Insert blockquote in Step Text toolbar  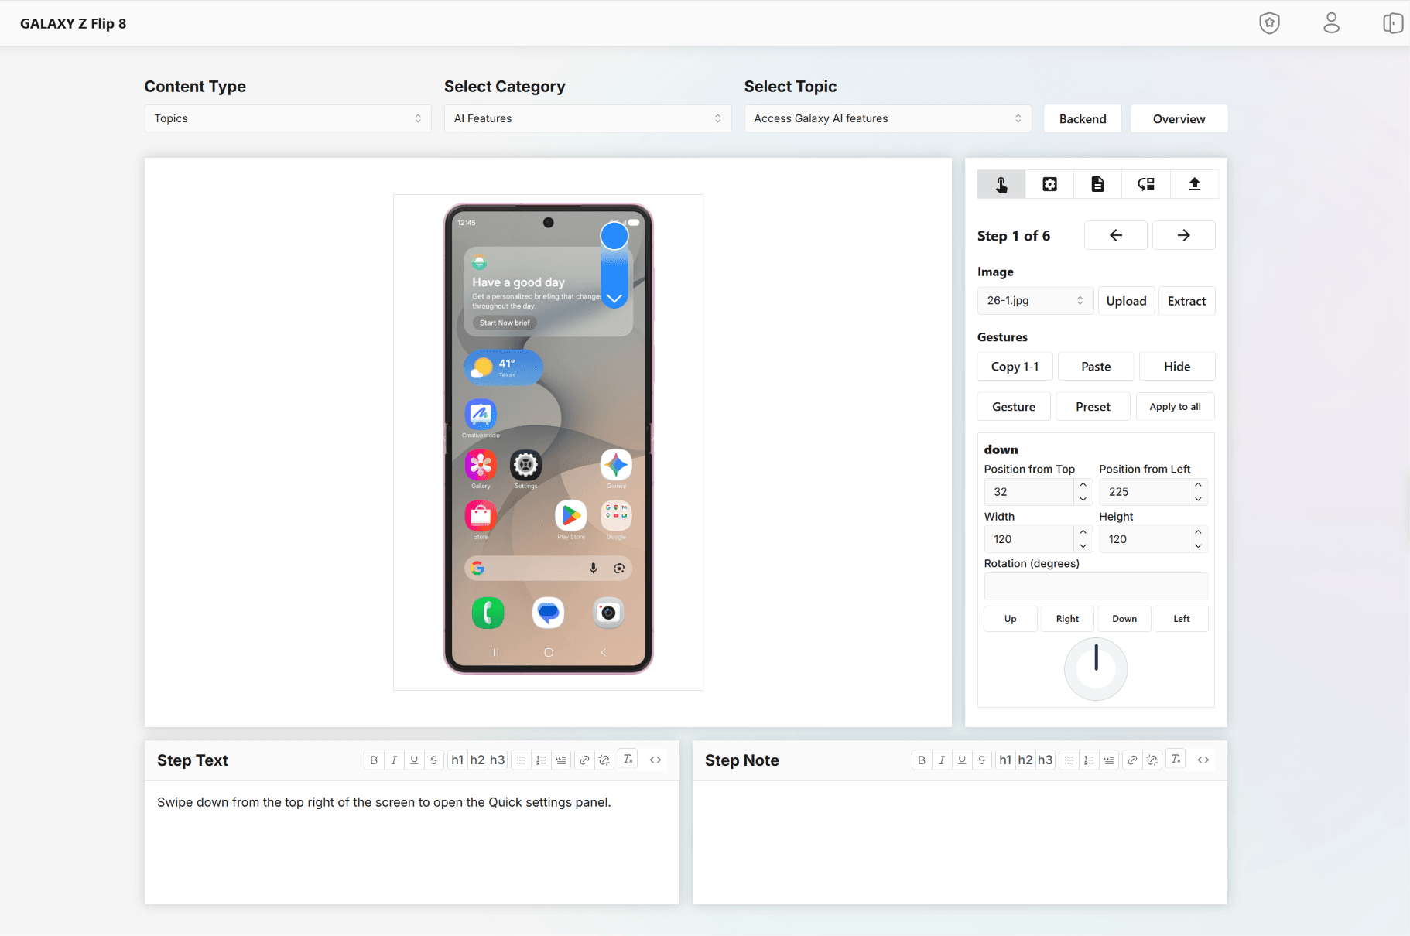click(561, 760)
